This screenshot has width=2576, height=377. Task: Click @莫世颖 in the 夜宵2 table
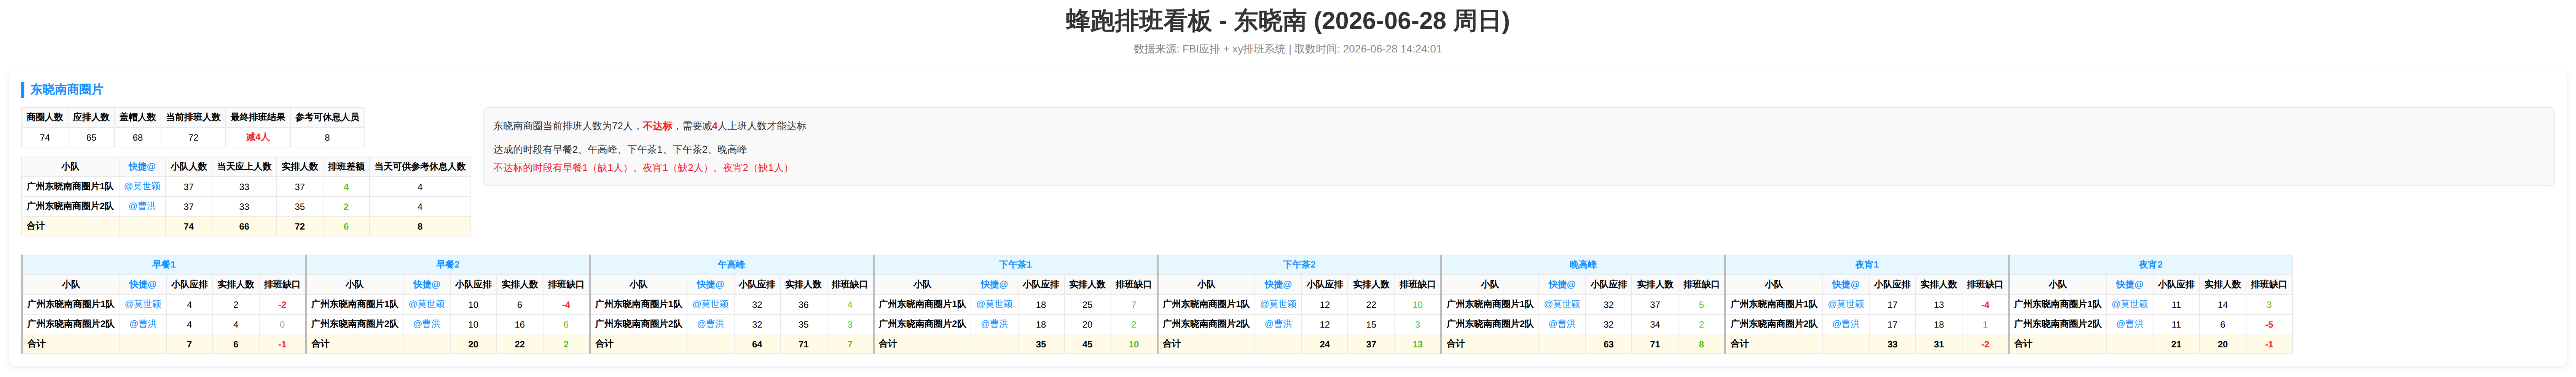click(x=2130, y=304)
